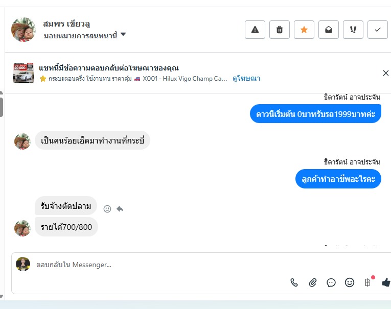The width and height of the screenshot is (391, 309).
Task: Attach a file with paperclip icon
Action: [x=313, y=282]
